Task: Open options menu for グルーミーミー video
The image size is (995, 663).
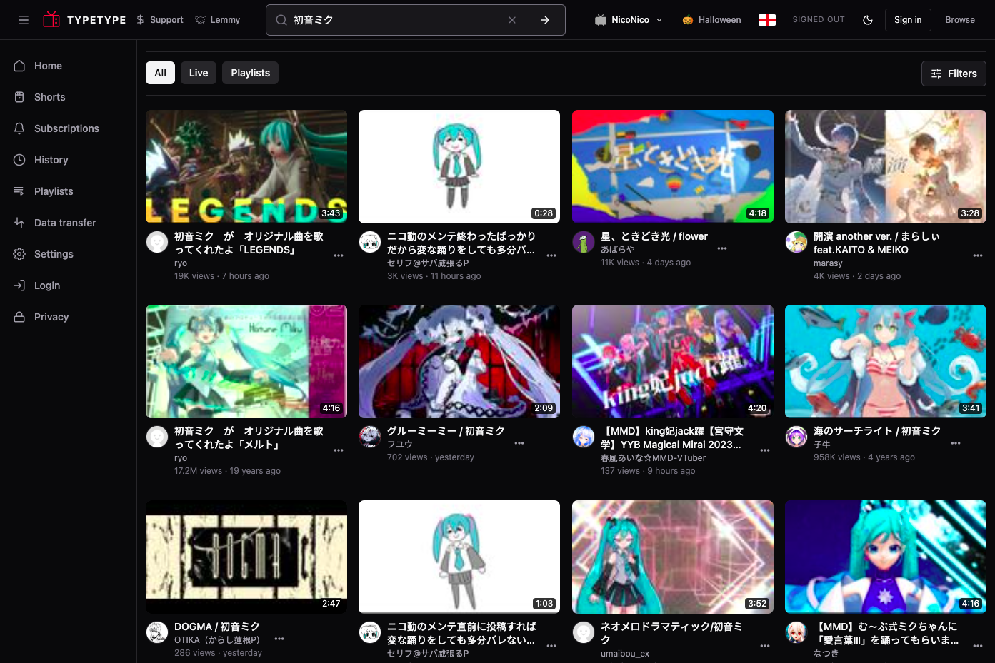Action: (x=519, y=443)
